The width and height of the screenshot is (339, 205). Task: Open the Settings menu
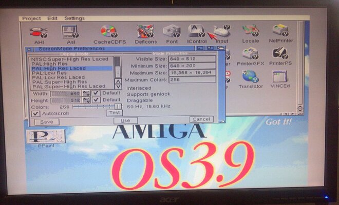click(74, 18)
